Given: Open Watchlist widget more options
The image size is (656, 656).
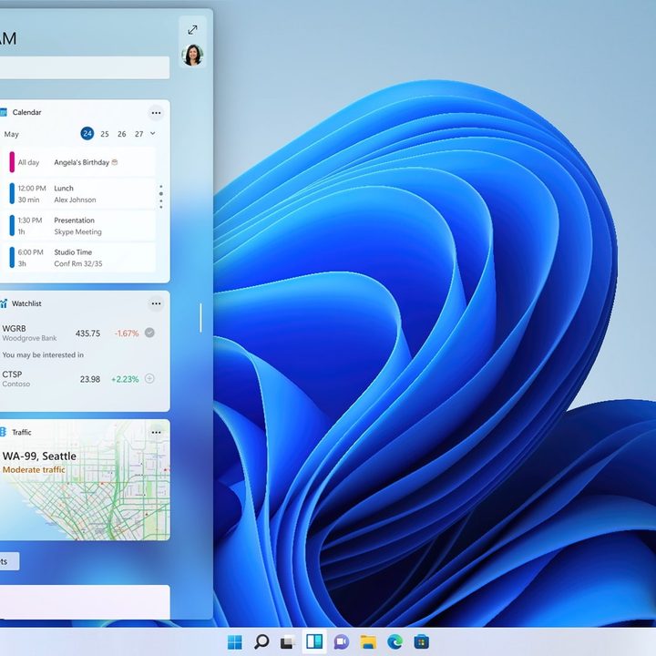Looking at the screenshot, I should click(x=156, y=303).
